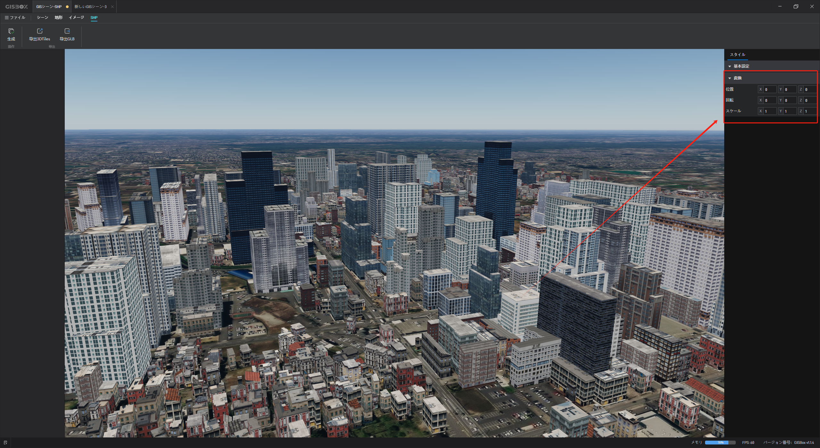820x448 pixels.
Task: Click the スケール X input field
Action: 770,111
